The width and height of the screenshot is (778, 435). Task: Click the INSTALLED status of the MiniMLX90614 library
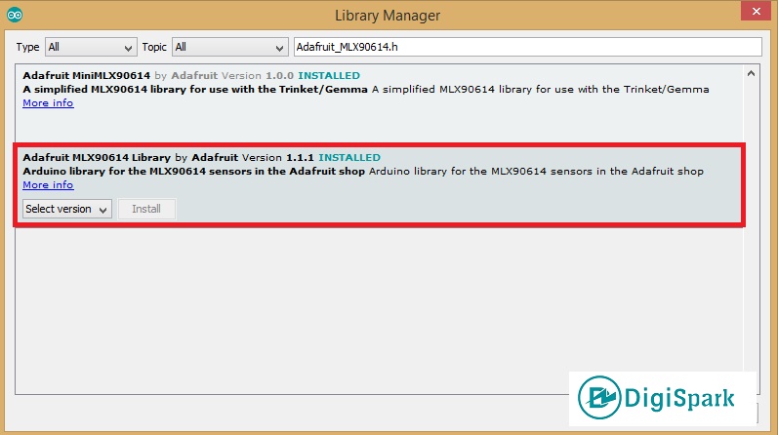[x=328, y=75]
